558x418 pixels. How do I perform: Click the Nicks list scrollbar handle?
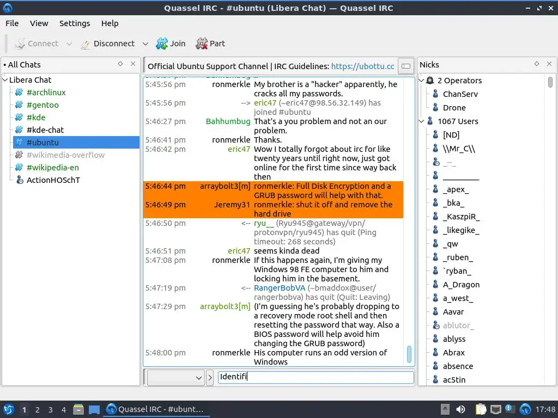coord(550,82)
